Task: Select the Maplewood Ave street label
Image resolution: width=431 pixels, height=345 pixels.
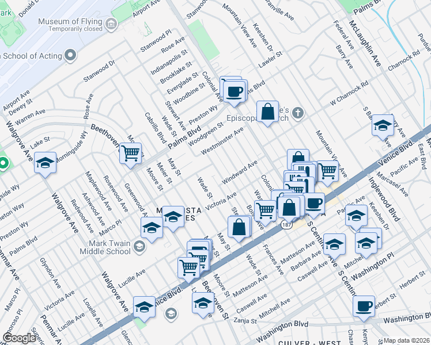Action: [x=98, y=191]
